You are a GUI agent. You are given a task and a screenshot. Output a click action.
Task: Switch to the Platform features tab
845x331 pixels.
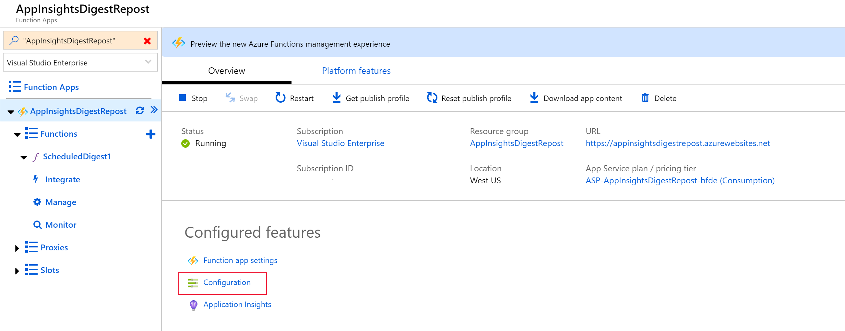pyautogui.click(x=356, y=71)
